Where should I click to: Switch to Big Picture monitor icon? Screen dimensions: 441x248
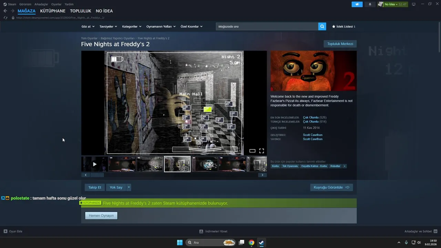(414, 4)
